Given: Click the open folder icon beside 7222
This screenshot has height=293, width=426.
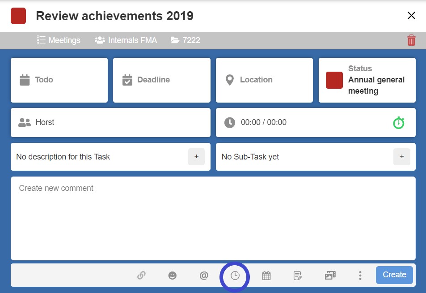Looking at the screenshot, I should [175, 40].
